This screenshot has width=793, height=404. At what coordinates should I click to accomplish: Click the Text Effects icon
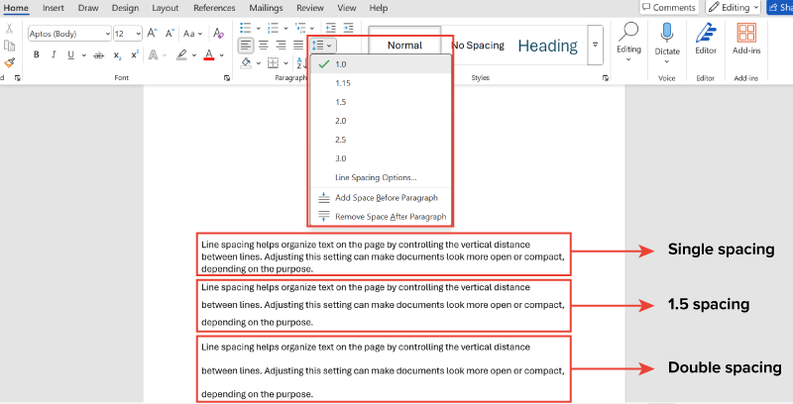click(154, 54)
